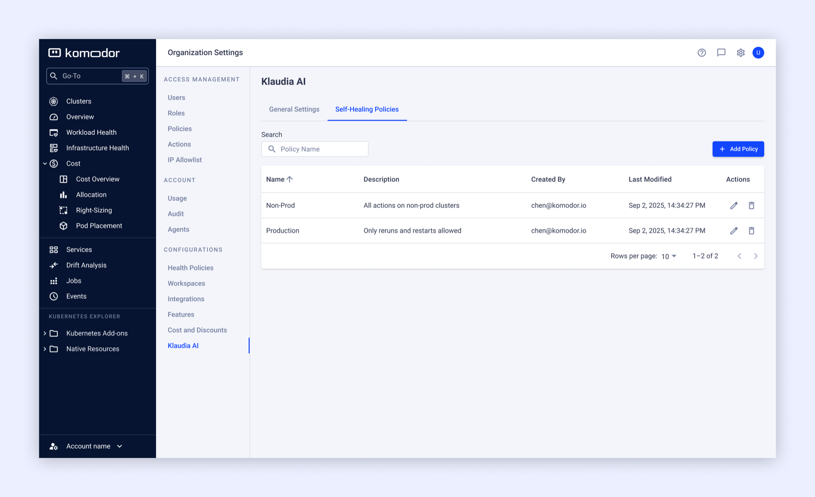
Task: Click the Komodor logo
Action: pos(84,53)
